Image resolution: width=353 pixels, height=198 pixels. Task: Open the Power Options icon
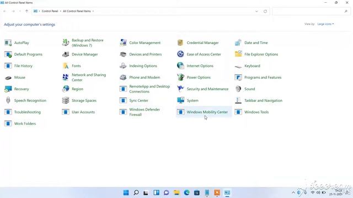[180, 77]
